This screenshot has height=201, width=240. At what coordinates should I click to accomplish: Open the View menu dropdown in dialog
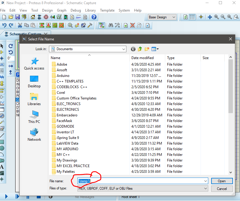pyautogui.click(x=155, y=49)
